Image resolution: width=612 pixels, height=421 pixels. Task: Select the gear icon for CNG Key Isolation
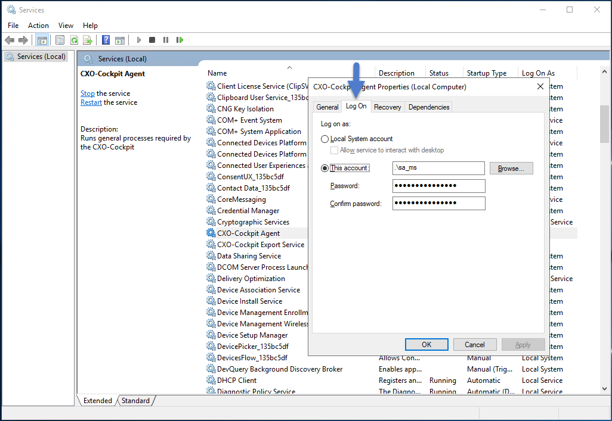point(211,108)
